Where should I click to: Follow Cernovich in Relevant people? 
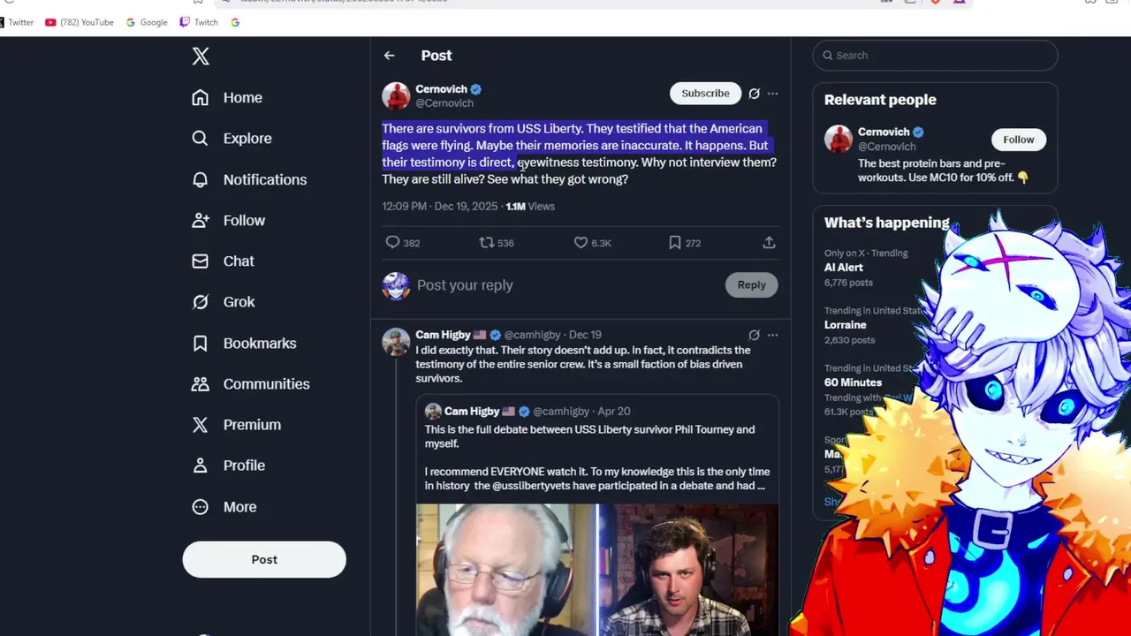(x=1018, y=140)
